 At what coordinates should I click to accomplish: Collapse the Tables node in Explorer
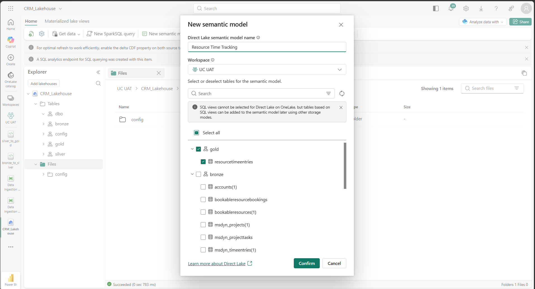click(x=35, y=104)
